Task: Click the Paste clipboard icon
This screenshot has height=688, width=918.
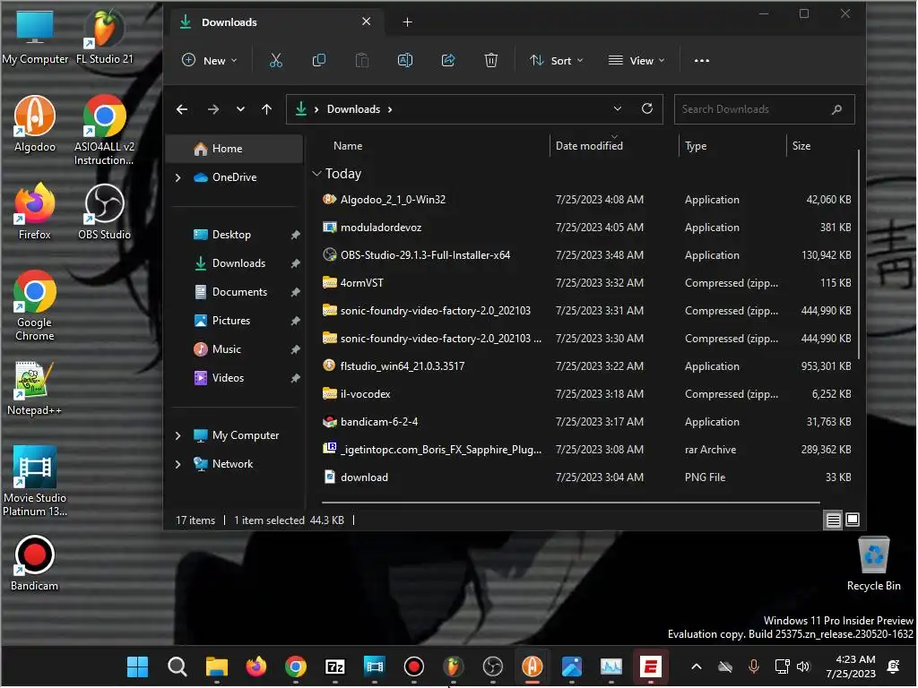Action: (x=362, y=60)
